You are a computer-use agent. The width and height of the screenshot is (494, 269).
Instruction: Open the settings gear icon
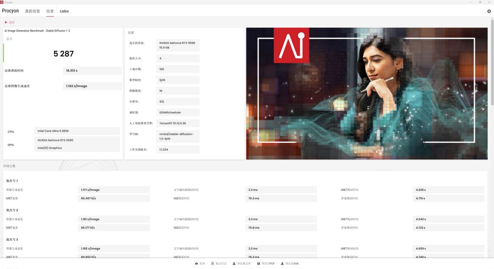[x=489, y=12]
